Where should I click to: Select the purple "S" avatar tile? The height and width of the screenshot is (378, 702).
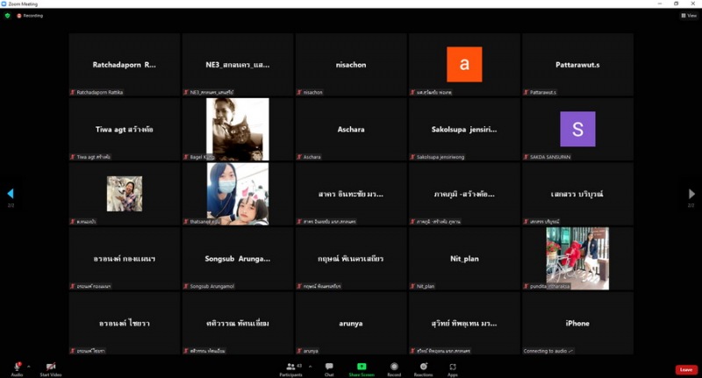[577, 129]
